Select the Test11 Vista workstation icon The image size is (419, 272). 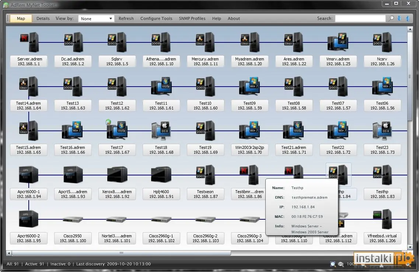[161, 86]
